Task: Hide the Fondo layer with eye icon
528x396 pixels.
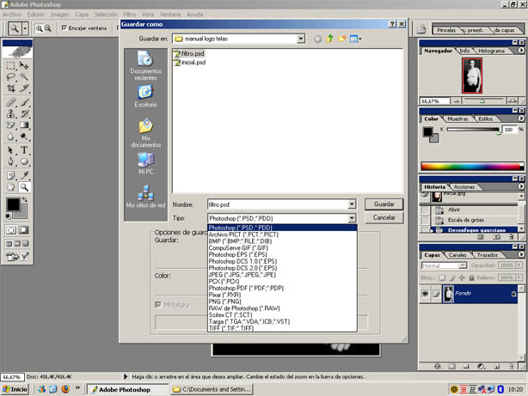Action: tap(427, 294)
